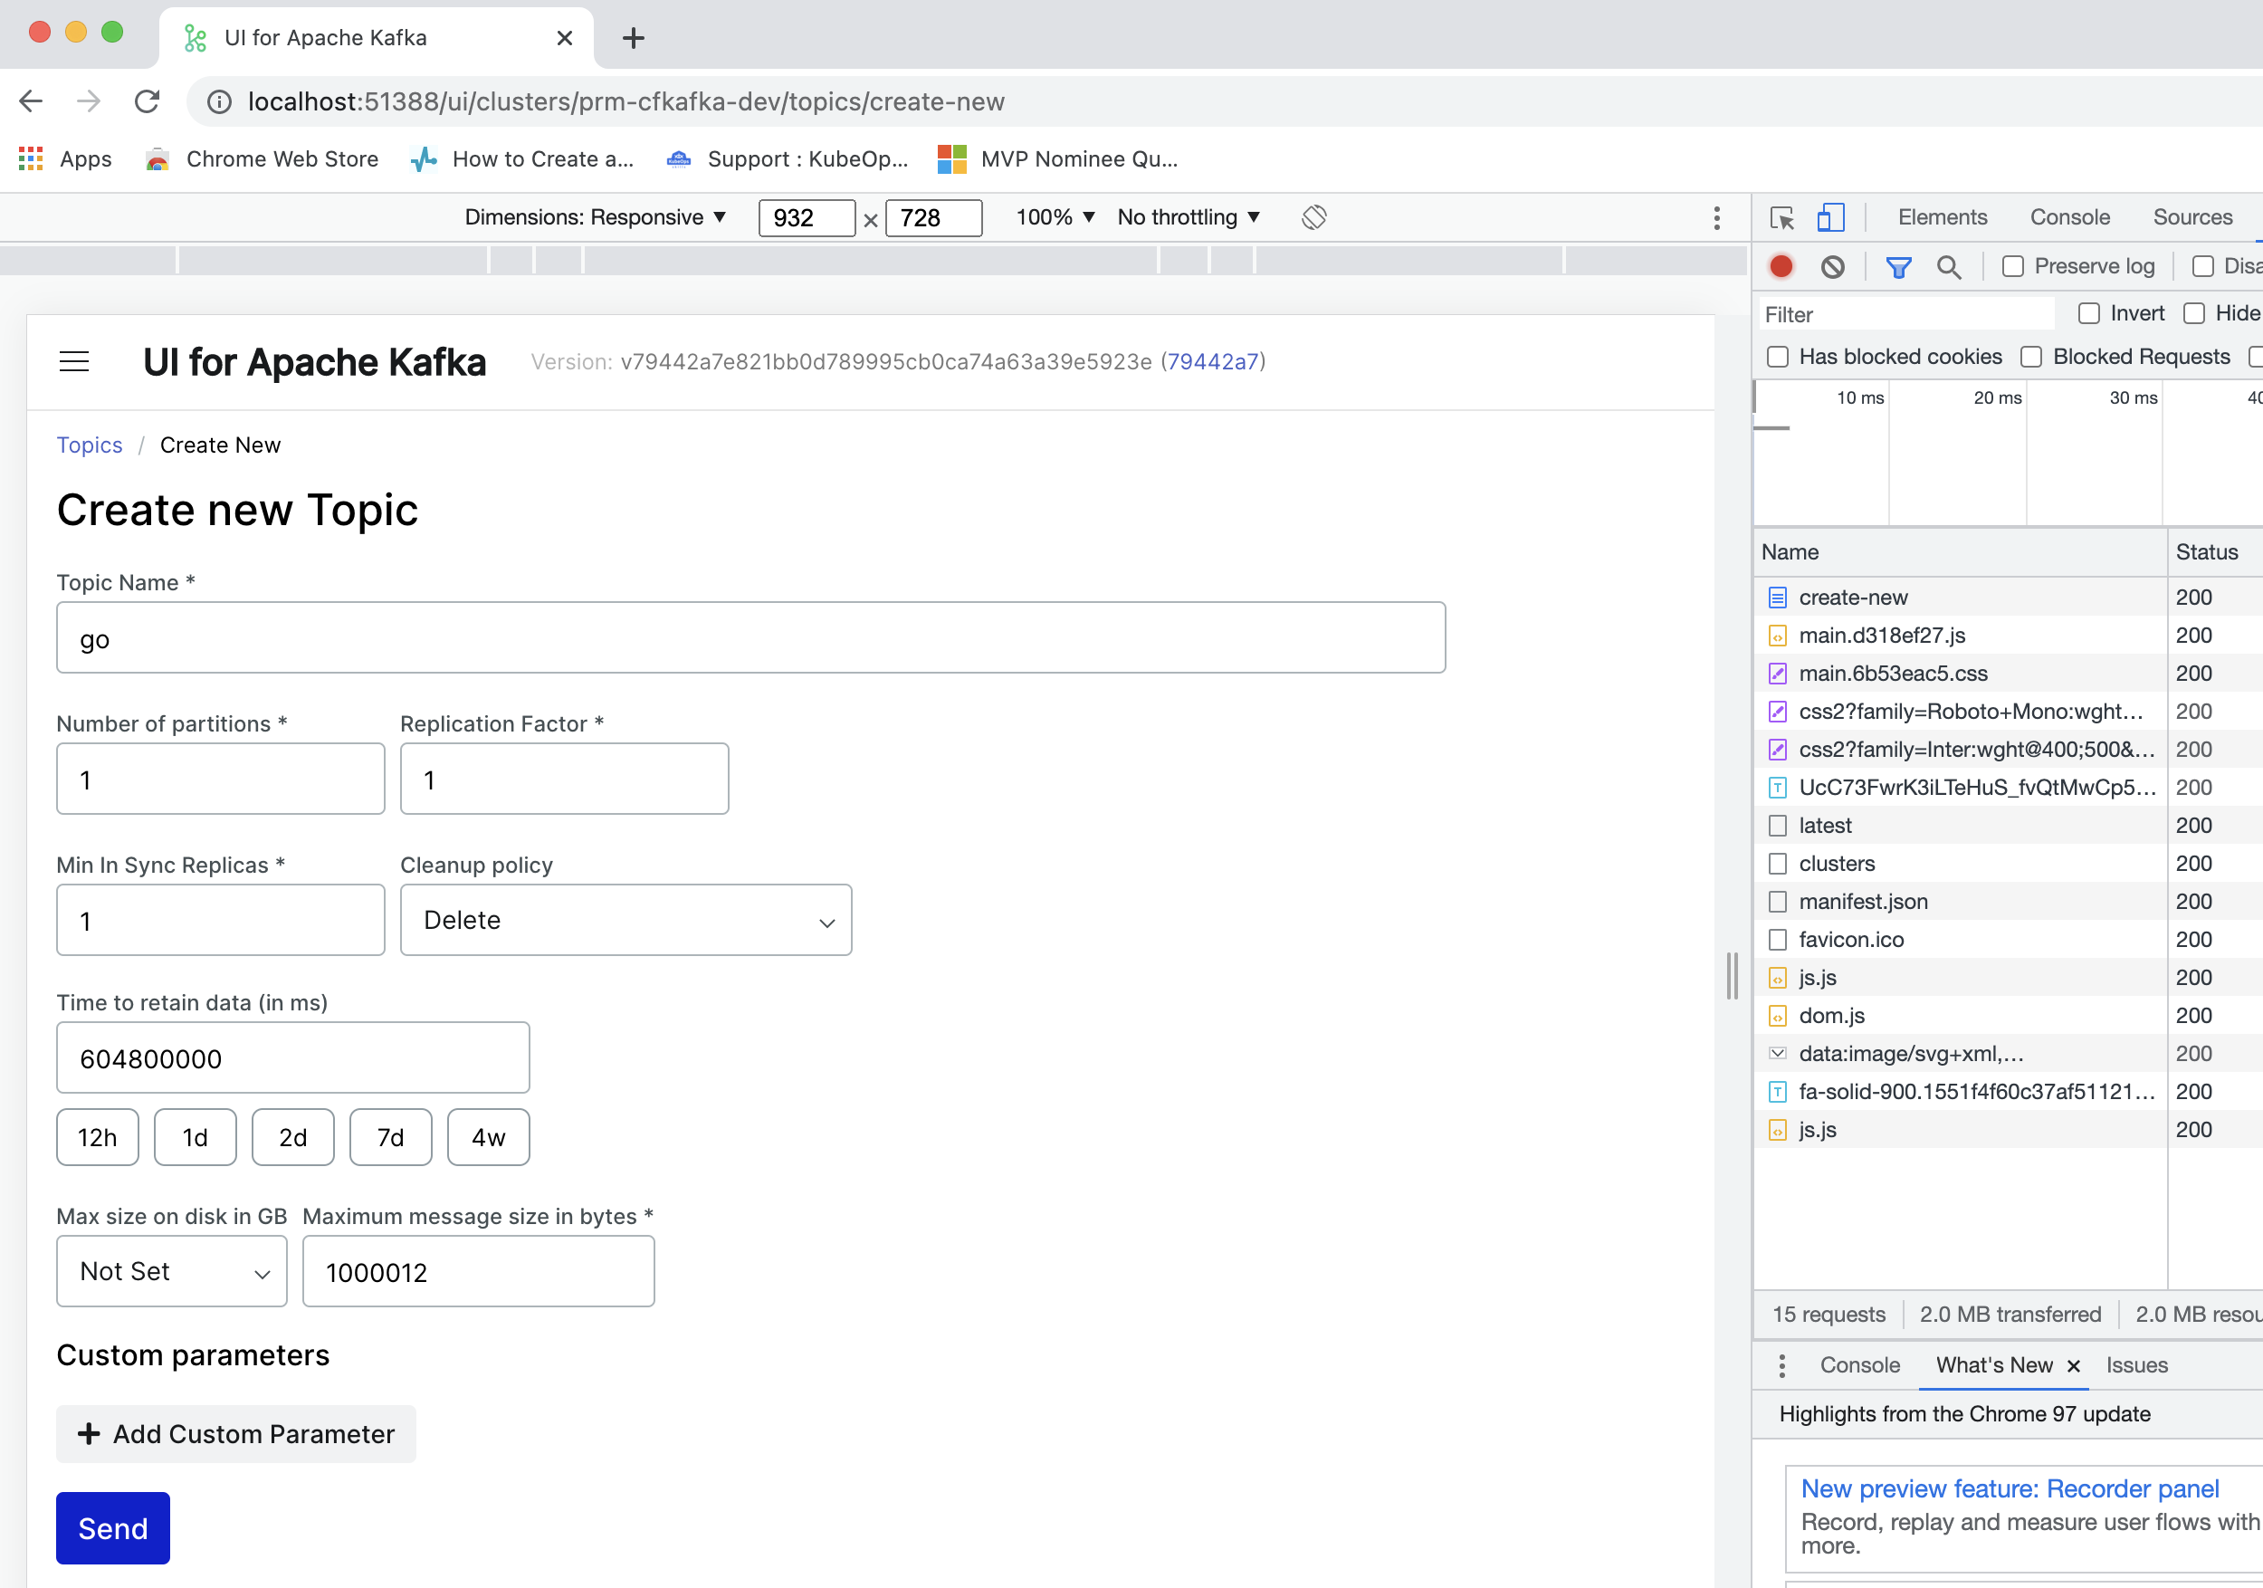Open the No throttling dropdown
The height and width of the screenshot is (1588, 2263).
point(1188,217)
